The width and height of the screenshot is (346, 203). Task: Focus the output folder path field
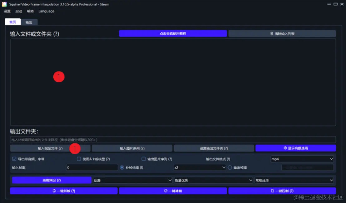pos(173,140)
